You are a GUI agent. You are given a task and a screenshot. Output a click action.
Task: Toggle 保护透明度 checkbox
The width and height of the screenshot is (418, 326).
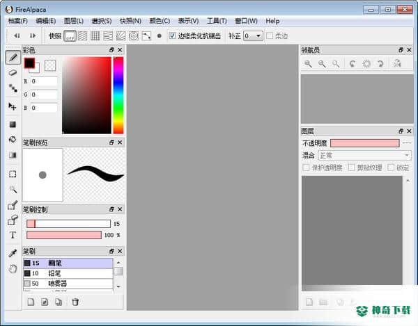[x=306, y=168]
